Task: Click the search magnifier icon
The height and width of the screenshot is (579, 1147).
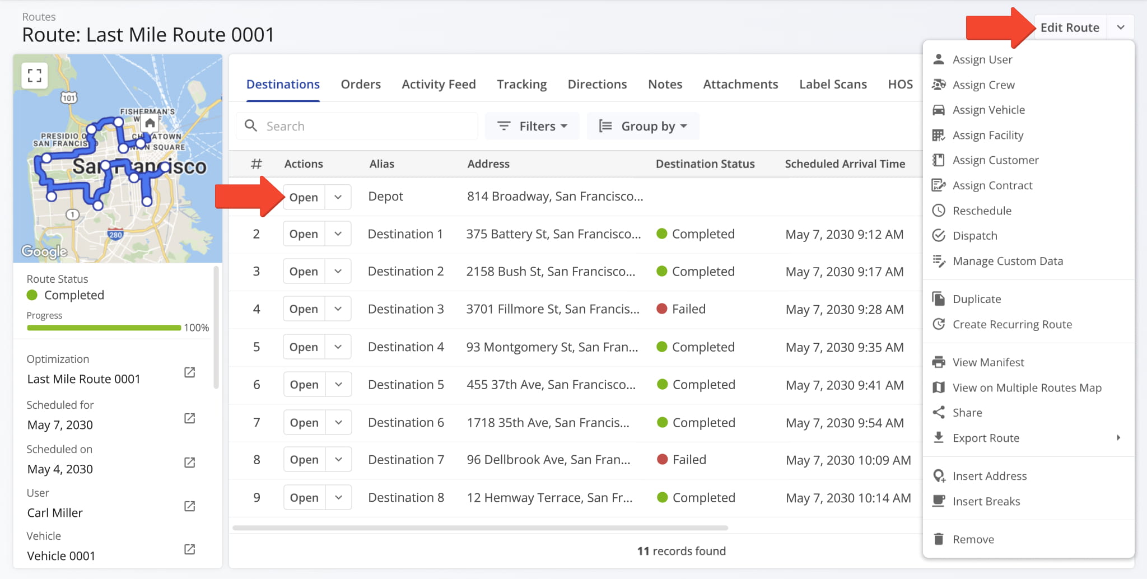Action: click(x=251, y=126)
